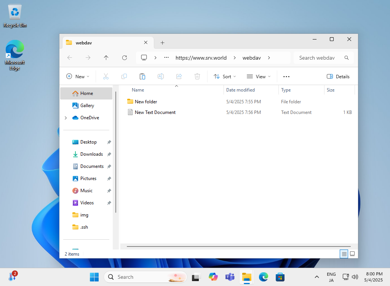
Task: Open Microsoft Teams from taskbar
Action: coord(230,277)
